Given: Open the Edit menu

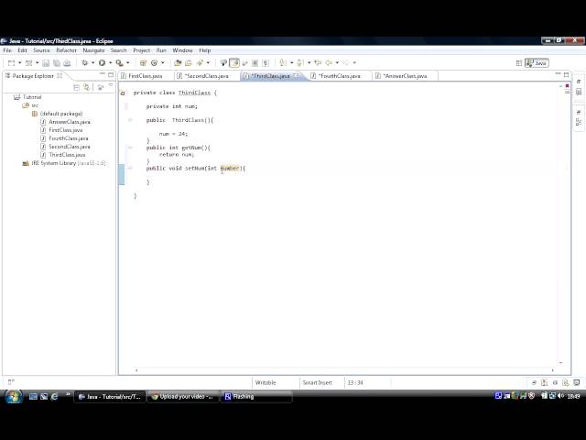Looking at the screenshot, I should [x=22, y=50].
